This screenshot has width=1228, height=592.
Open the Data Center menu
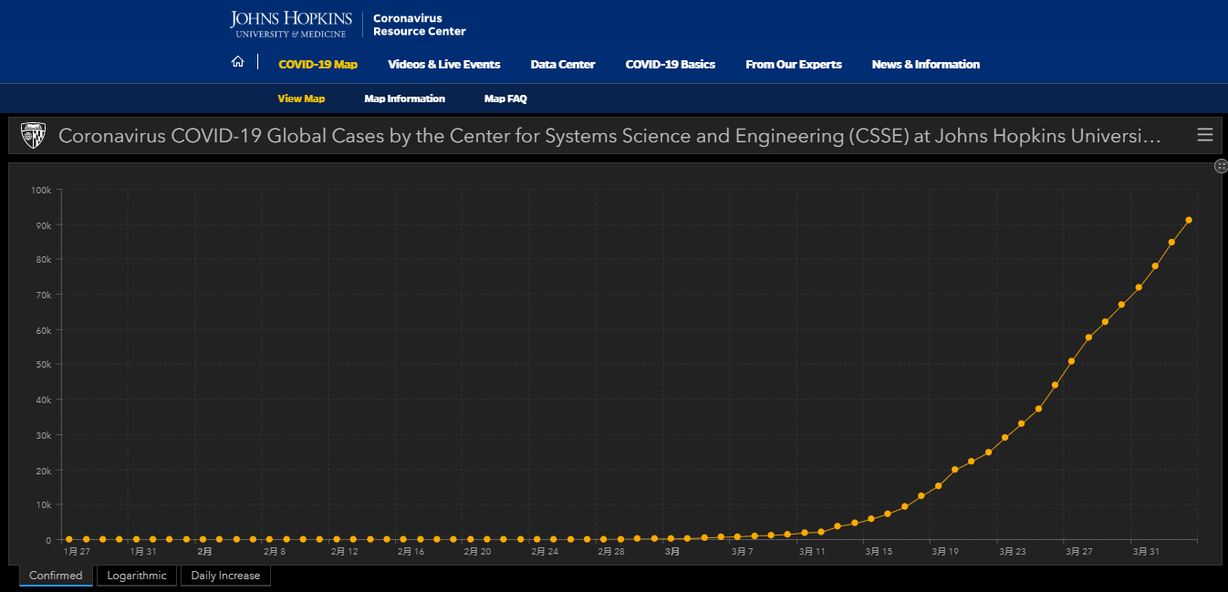[x=563, y=64]
